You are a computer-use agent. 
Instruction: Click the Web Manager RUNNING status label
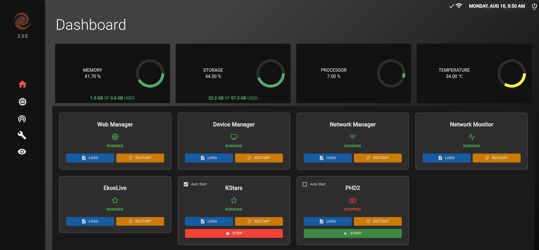(115, 146)
